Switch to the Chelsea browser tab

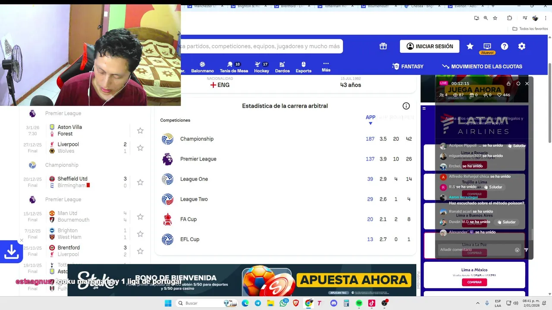[x=422, y=6]
